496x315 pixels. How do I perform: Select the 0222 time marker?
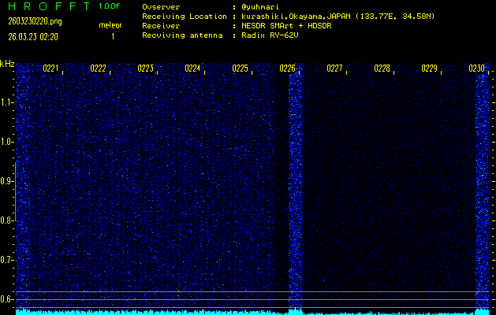98,69
